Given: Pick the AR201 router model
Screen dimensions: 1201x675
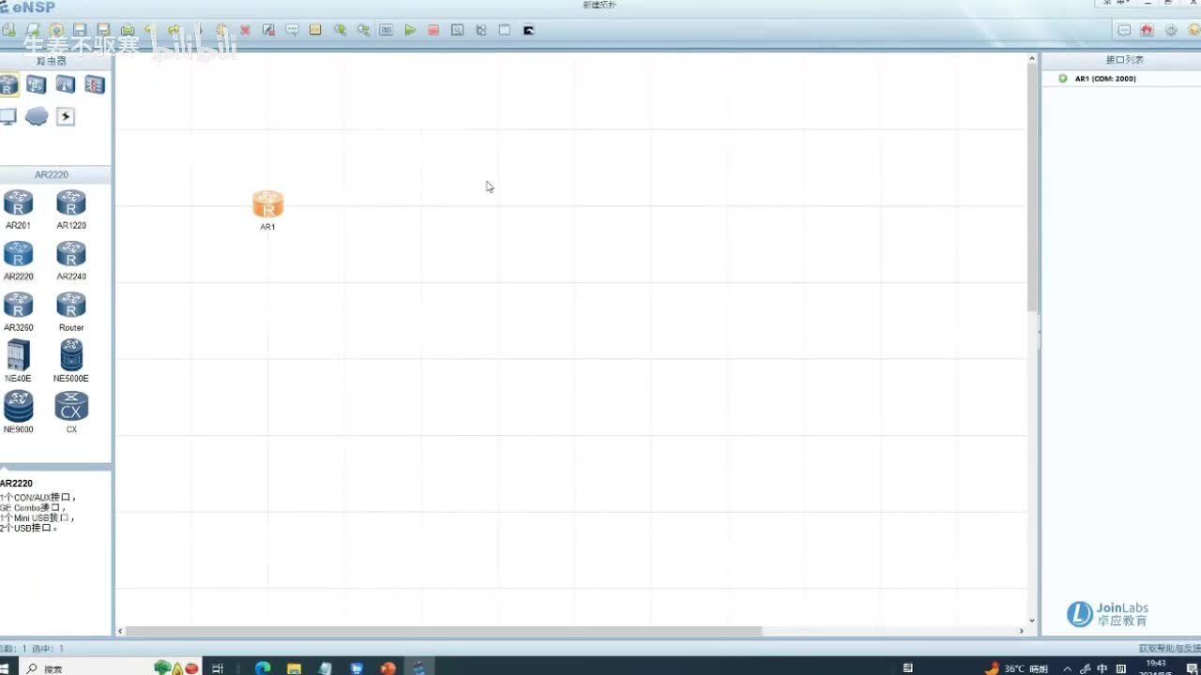Looking at the screenshot, I should 18,208.
